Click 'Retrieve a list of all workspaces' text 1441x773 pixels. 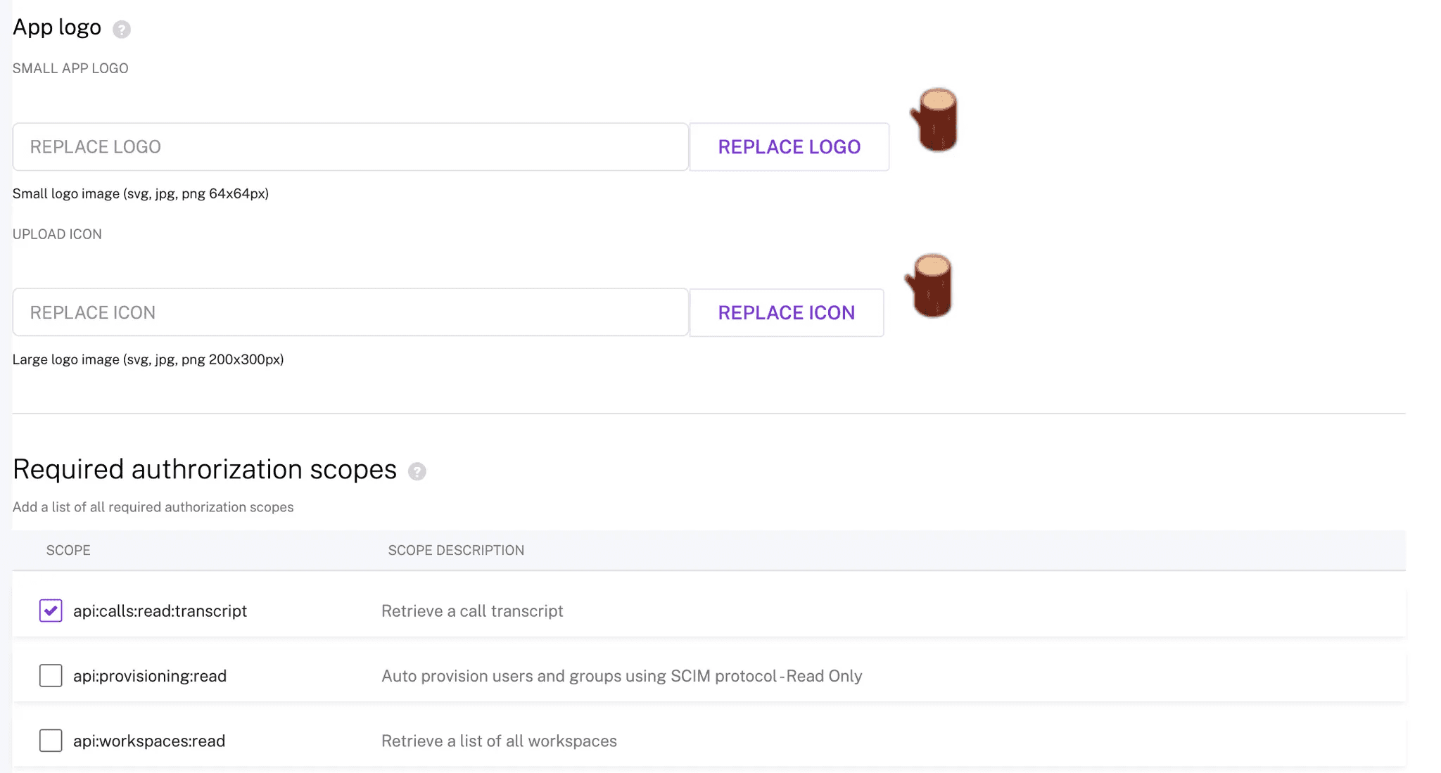(499, 741)
